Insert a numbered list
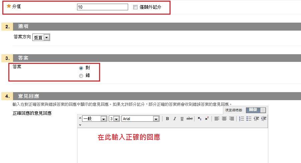Viewport: 301px width, 163px height. [242, 119]
